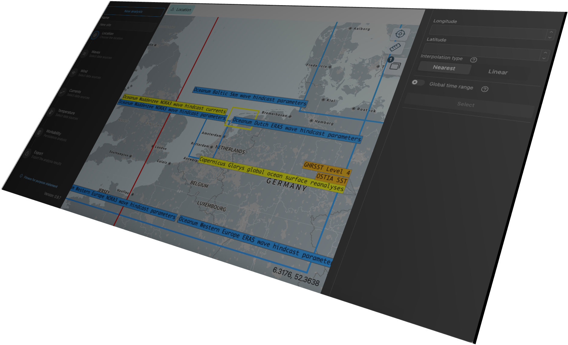Screen dimensions: 568x345
Task: Open Fitness for purpose statement link
Action: [x=41, y=182]
